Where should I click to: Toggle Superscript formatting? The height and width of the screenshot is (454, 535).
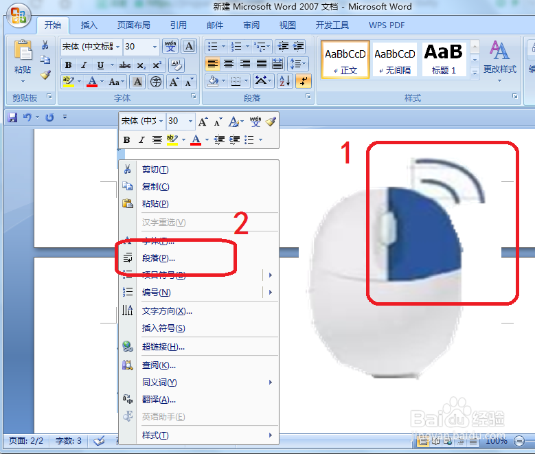pyautogui.click(x=157, y=65)
